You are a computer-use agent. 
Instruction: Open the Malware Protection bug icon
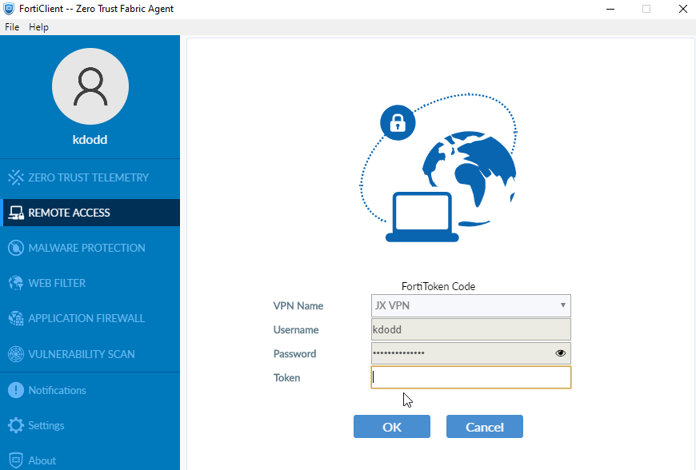click(x=16, y=248)
